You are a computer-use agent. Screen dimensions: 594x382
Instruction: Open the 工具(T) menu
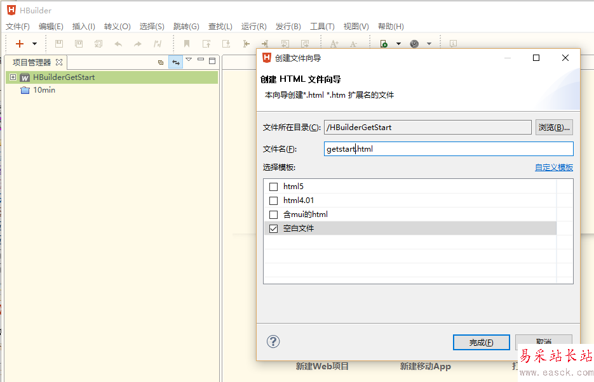(x=322, y=27)
